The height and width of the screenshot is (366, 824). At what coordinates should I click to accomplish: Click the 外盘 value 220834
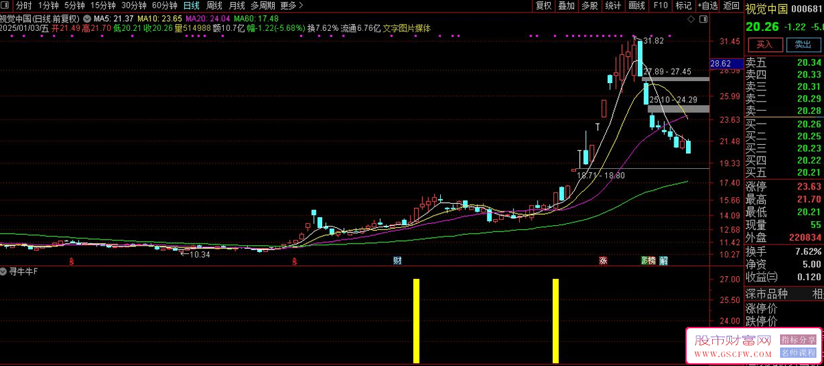805,237
